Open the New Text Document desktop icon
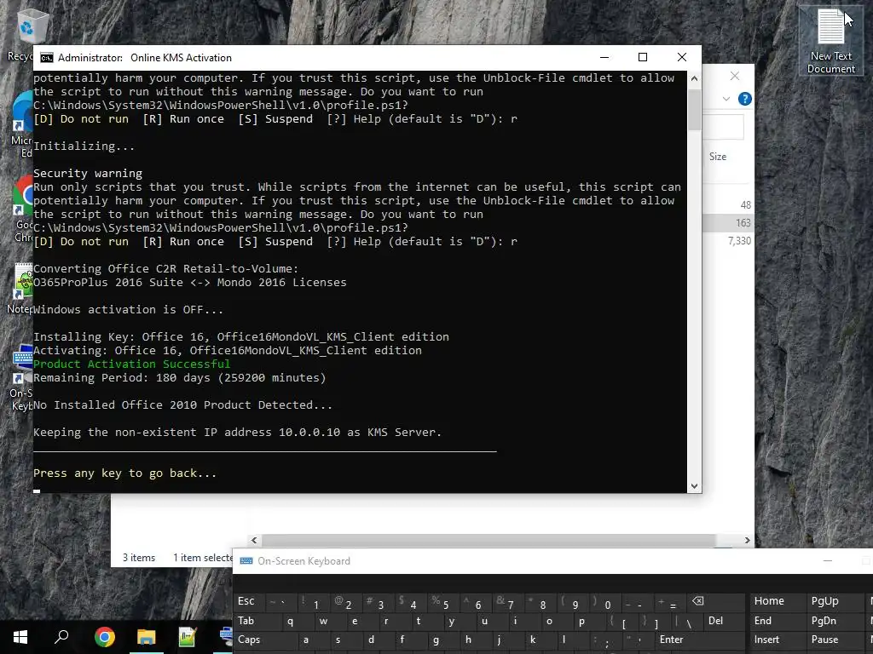The height and width of the screenshot is (654, 873). pos(830,40)
